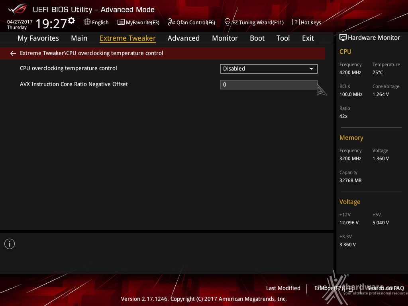Click the EZ Tuning Wizard bulb icon

point(228,22)
